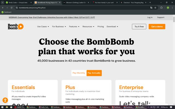Click the Try it free button

point(139,27)
